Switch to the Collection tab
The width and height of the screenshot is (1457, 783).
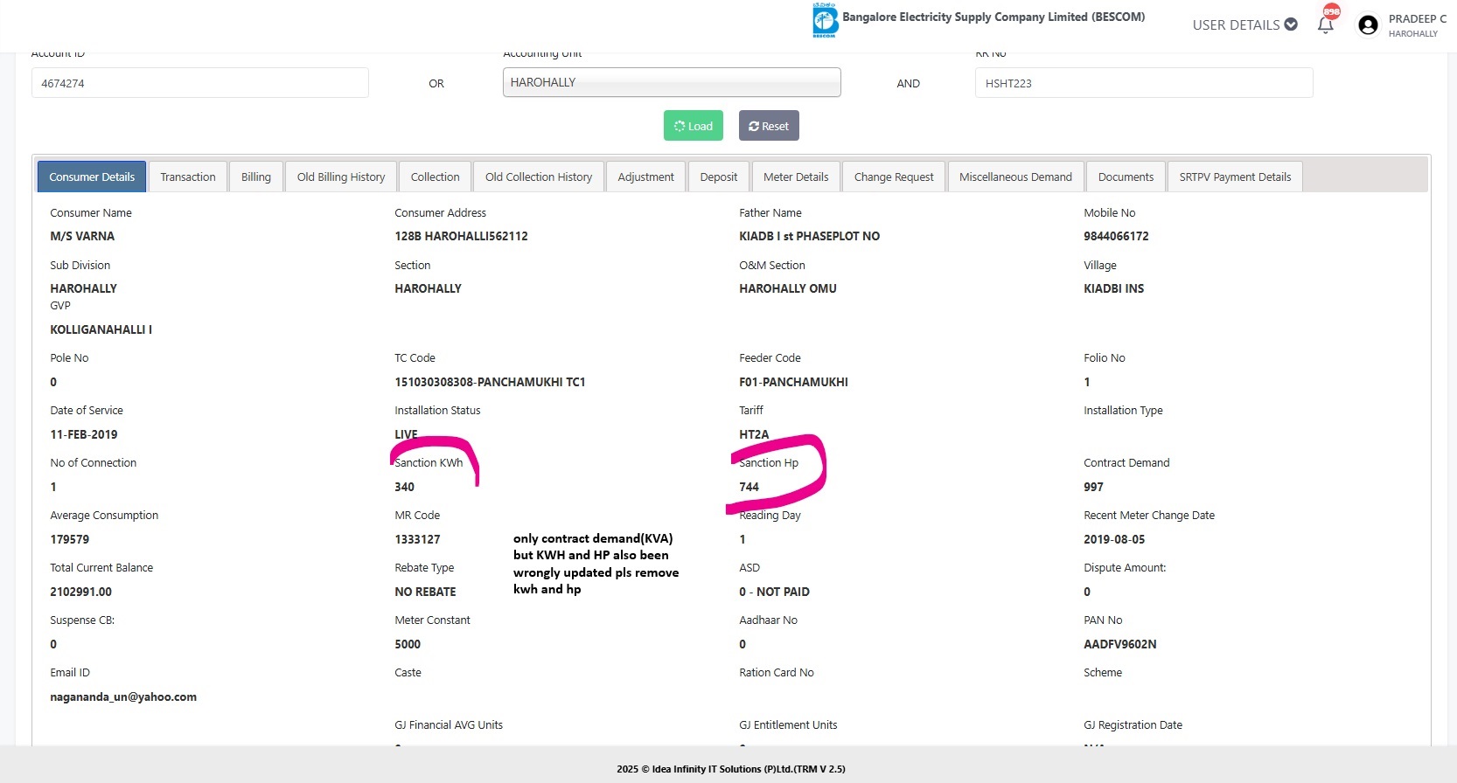[x=436, y=177]
